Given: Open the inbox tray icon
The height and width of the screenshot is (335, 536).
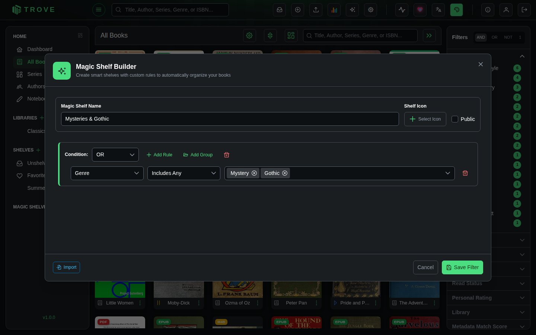Looking at the screenshot, I should click(280, 10).
